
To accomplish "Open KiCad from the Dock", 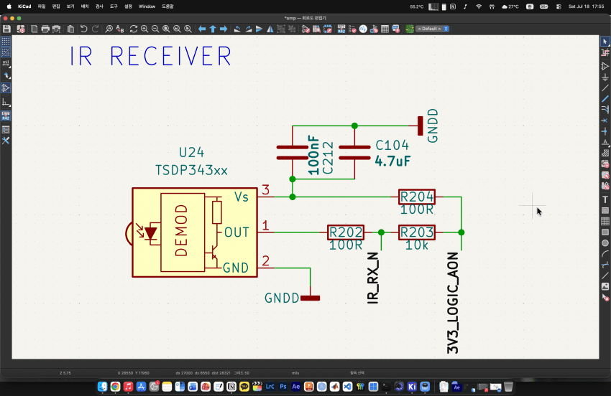I will point(412,387).
